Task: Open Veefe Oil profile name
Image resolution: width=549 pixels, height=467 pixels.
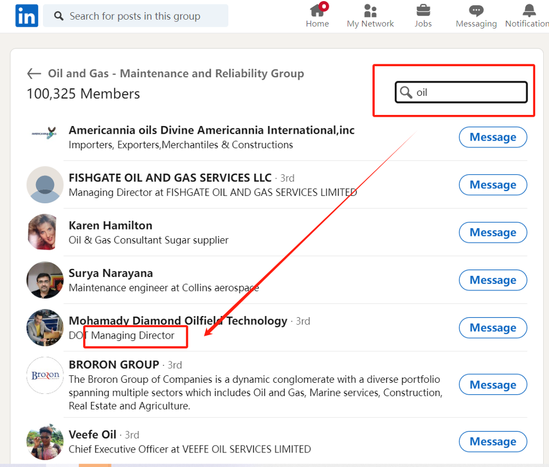Action: click(92, 434)
